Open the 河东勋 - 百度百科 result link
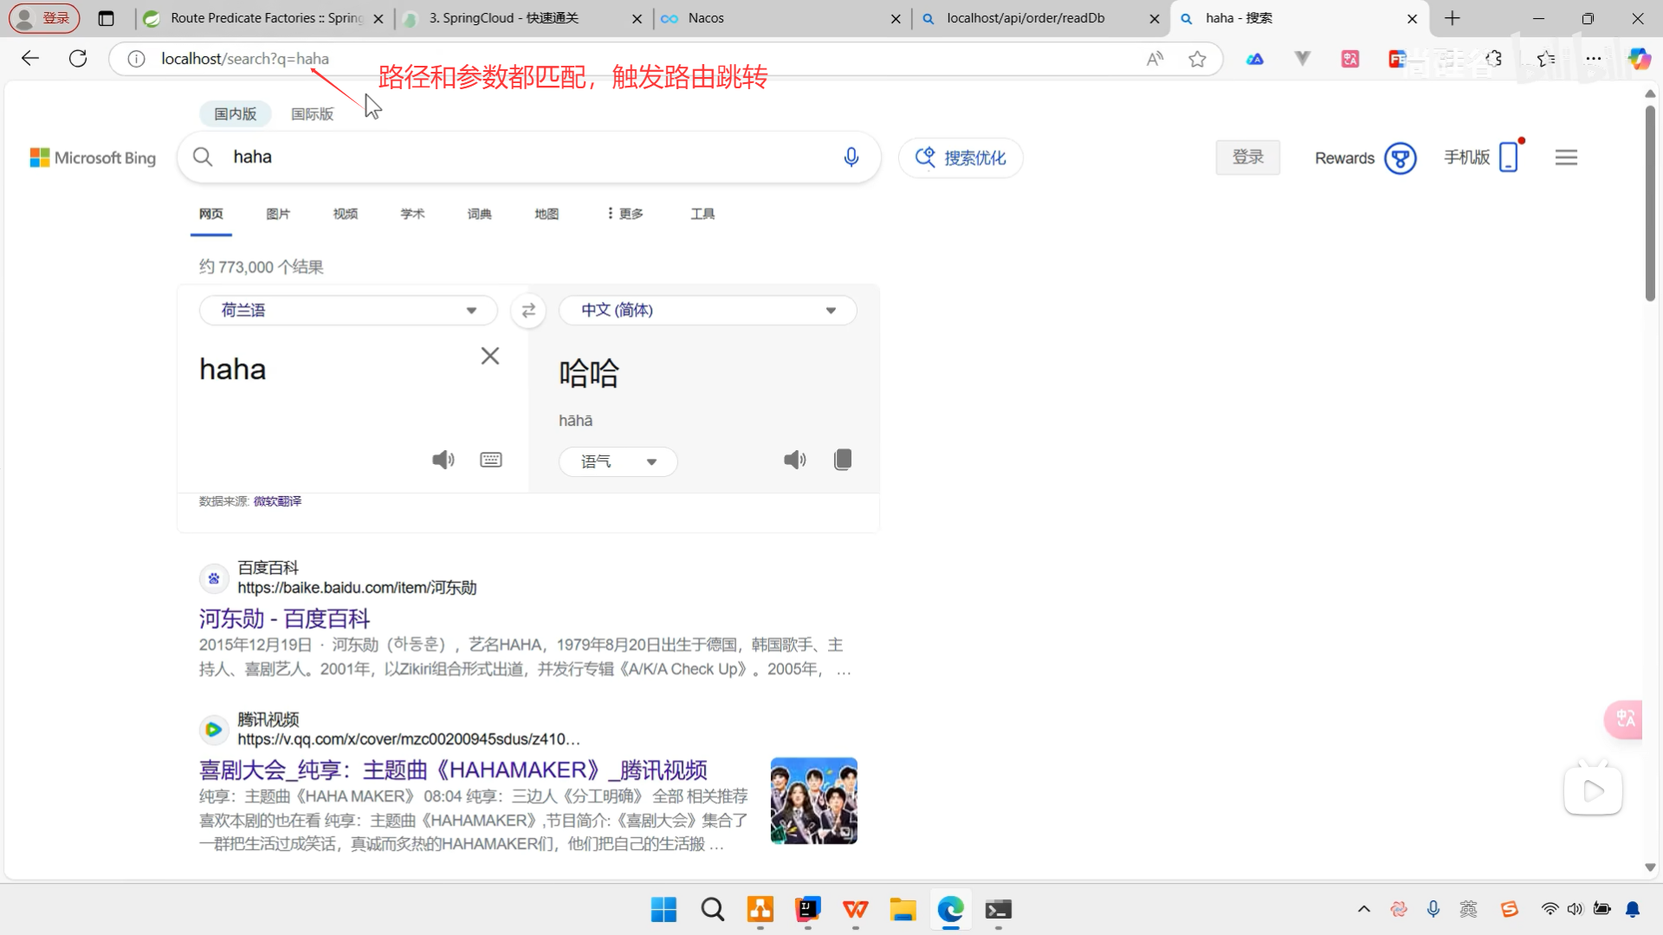 pos(284,618)
